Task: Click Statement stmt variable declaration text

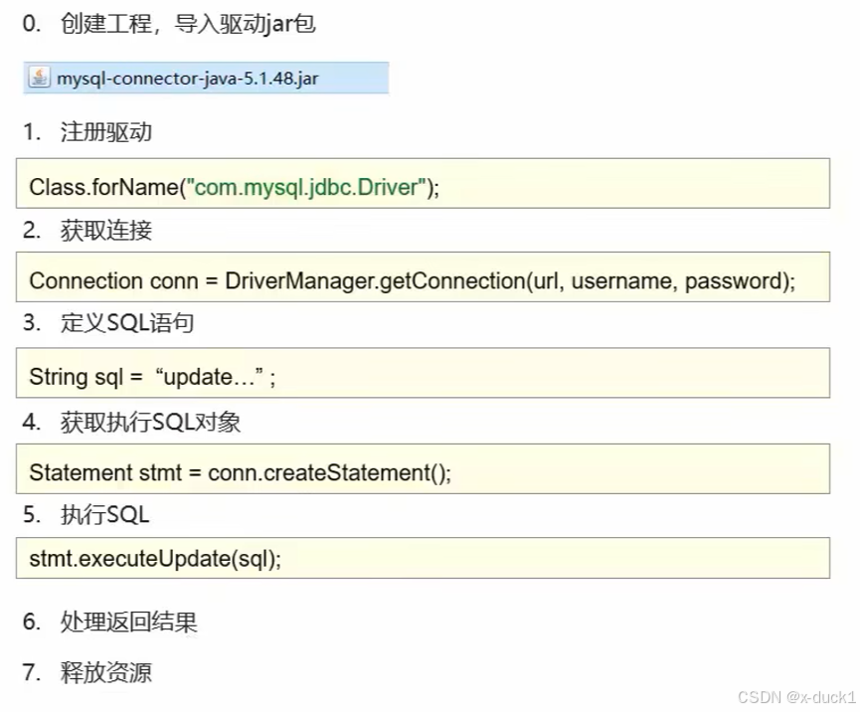Action: tap(105, 472)
